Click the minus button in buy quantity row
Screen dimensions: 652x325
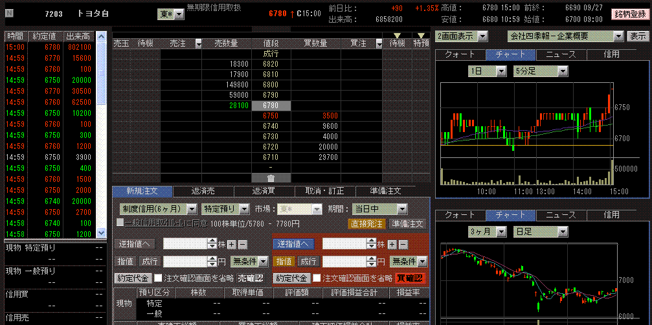(x=402, y=244)
